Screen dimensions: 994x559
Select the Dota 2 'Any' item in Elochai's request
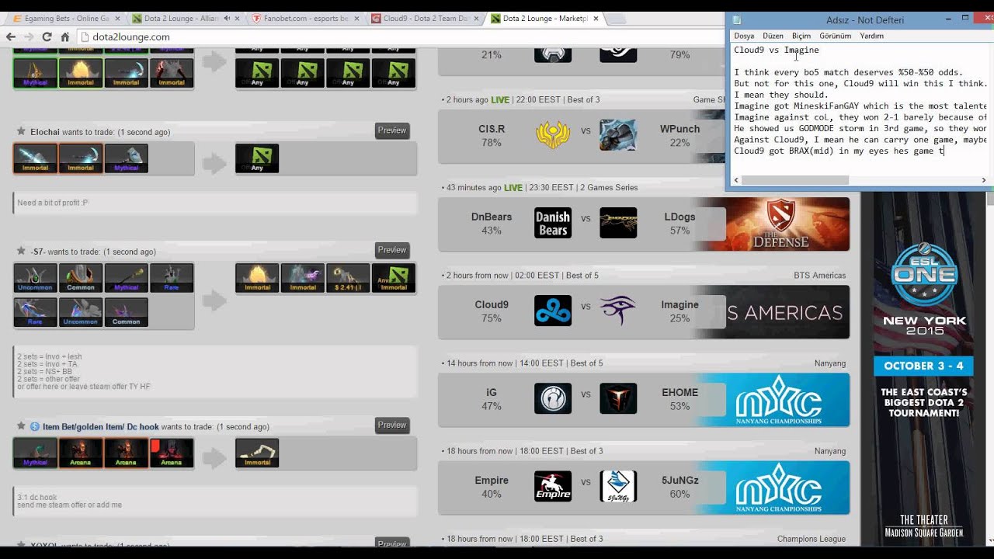click(x=257, y=158)
